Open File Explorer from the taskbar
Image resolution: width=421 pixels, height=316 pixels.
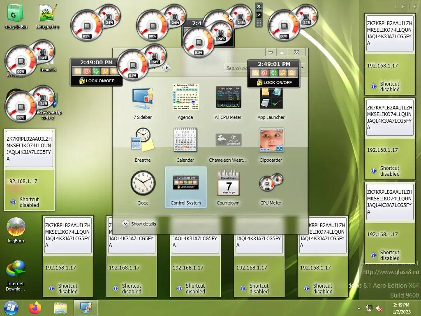pyautogui.click(x=60, y=308)
